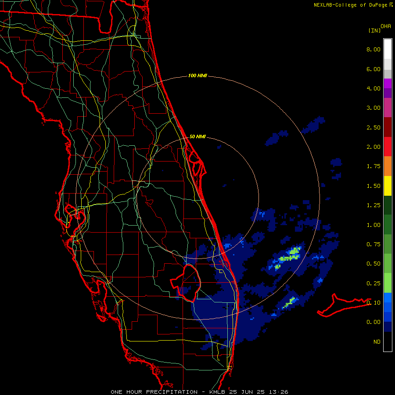Image resolution: width=395 pixels, height=395 pixels.
Task: Click the OHA product code label
Action: point(386,26)
